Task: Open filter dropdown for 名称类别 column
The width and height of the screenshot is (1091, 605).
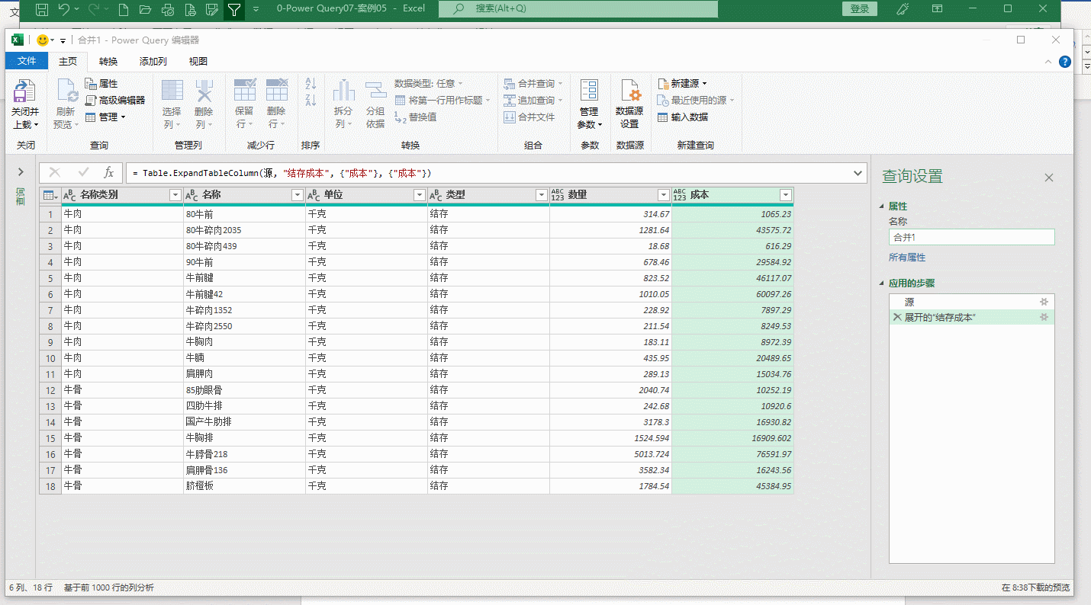Action: [175, 195]
